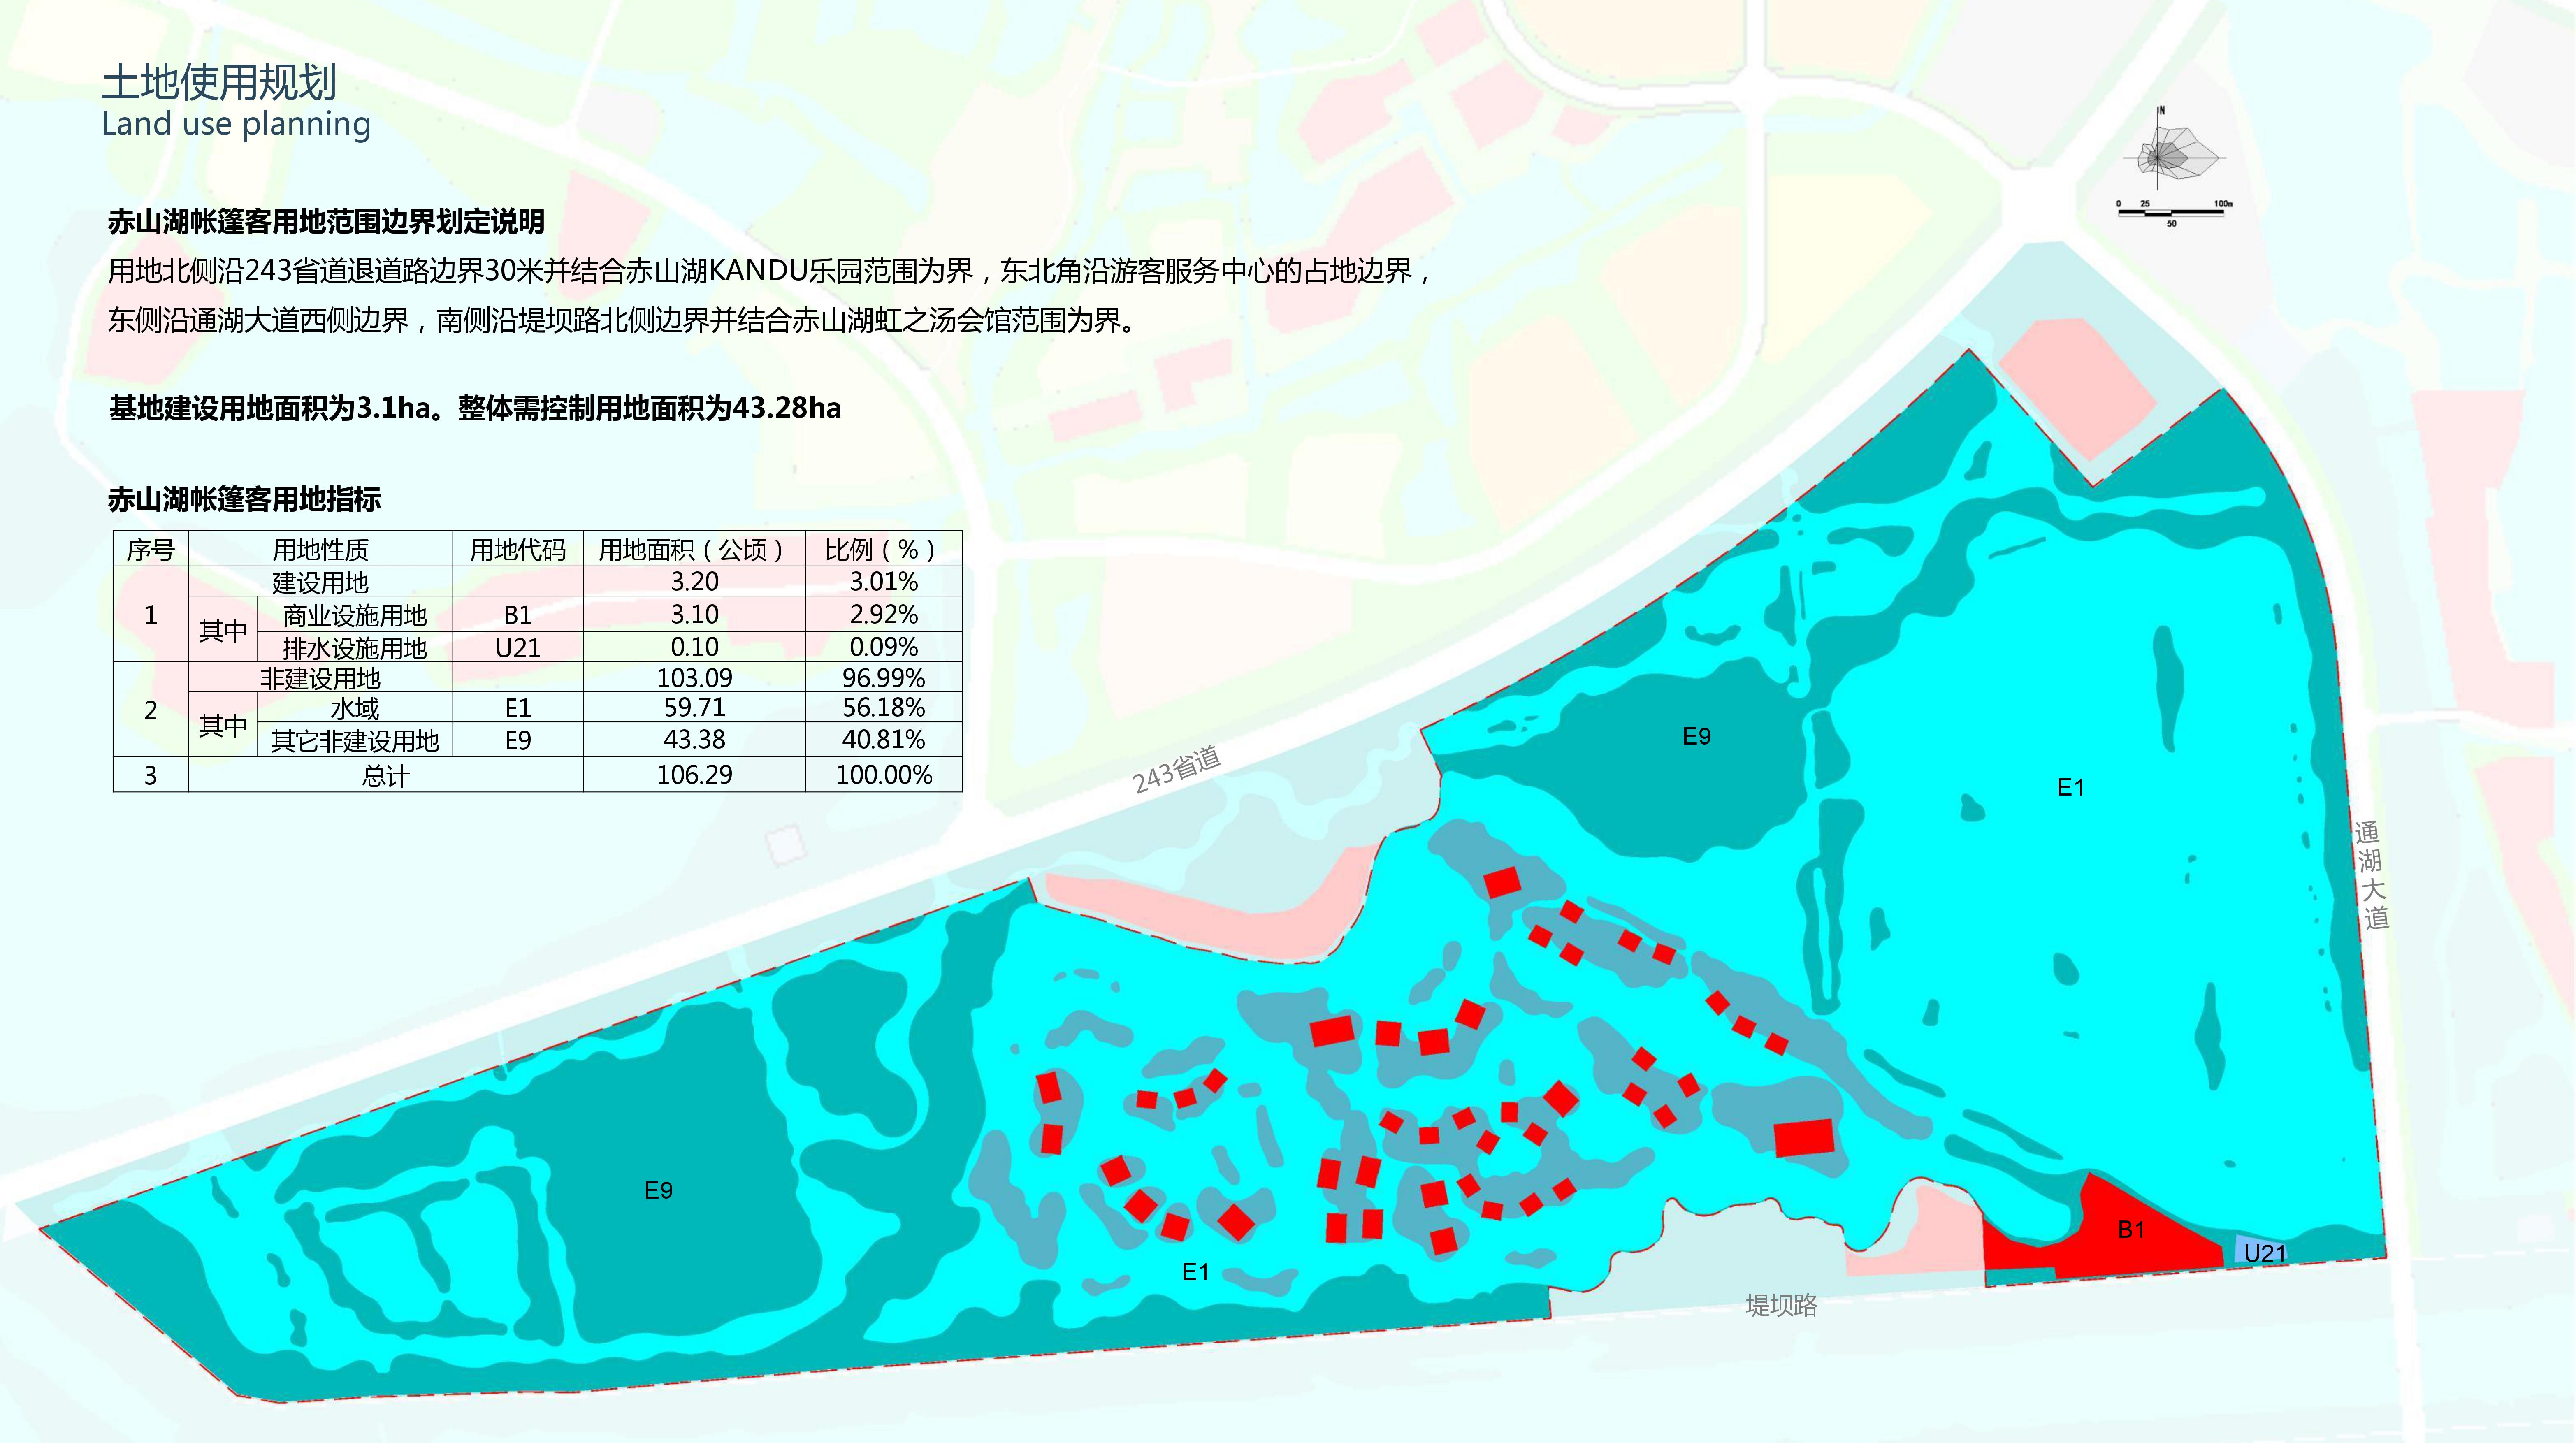Click the area value "59.71"
This screenshot has width=2576, height=1443.
[694, 708]
